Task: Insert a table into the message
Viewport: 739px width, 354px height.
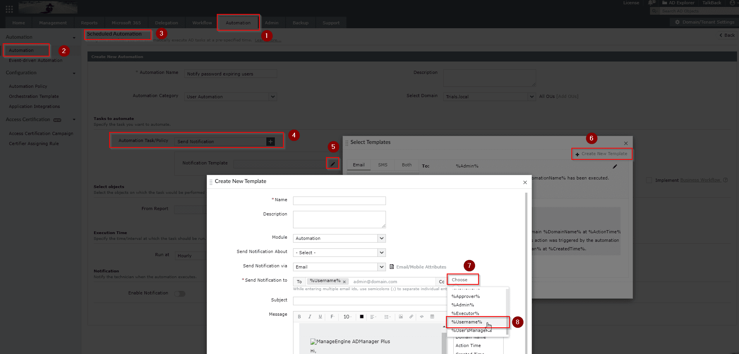Action: click(432, 317)
